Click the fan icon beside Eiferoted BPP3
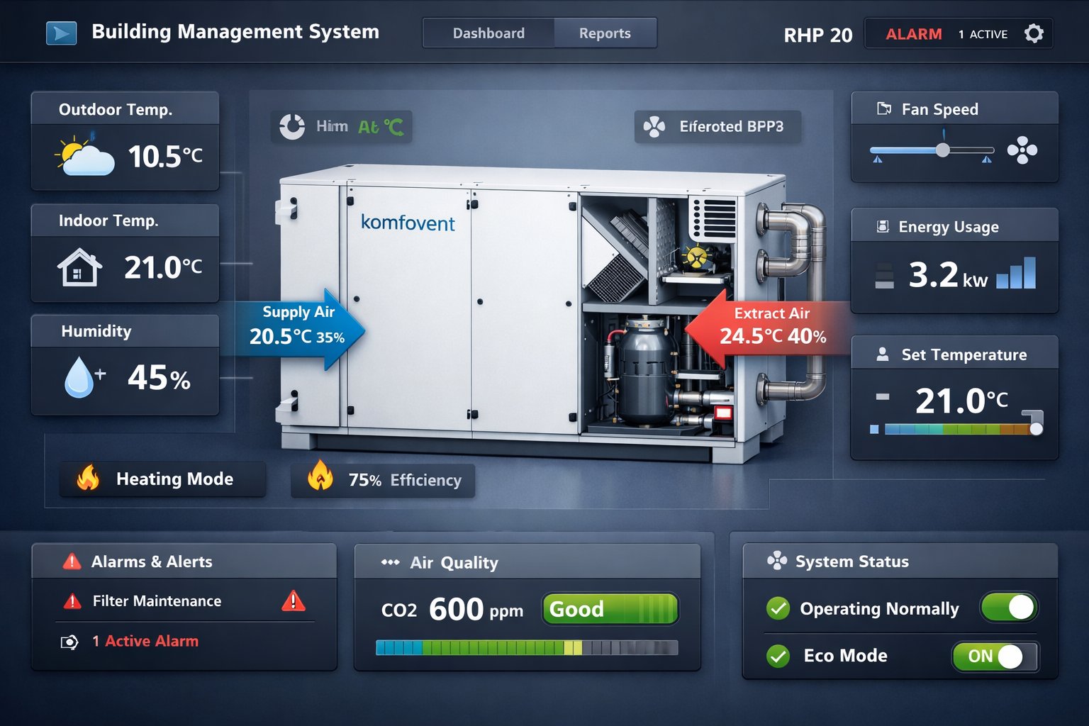This screenshot has height=726, width=1089. point(654,127)
